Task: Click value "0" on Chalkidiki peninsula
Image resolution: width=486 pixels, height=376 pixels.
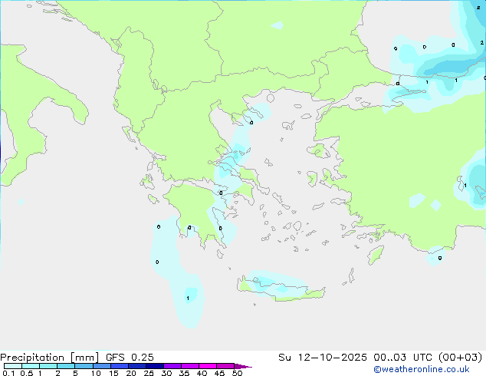Action: pos(251,123)
